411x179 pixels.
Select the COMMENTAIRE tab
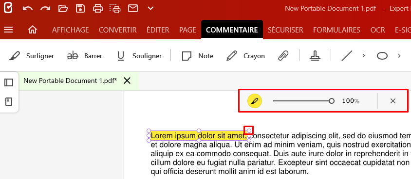pos(232,30)
